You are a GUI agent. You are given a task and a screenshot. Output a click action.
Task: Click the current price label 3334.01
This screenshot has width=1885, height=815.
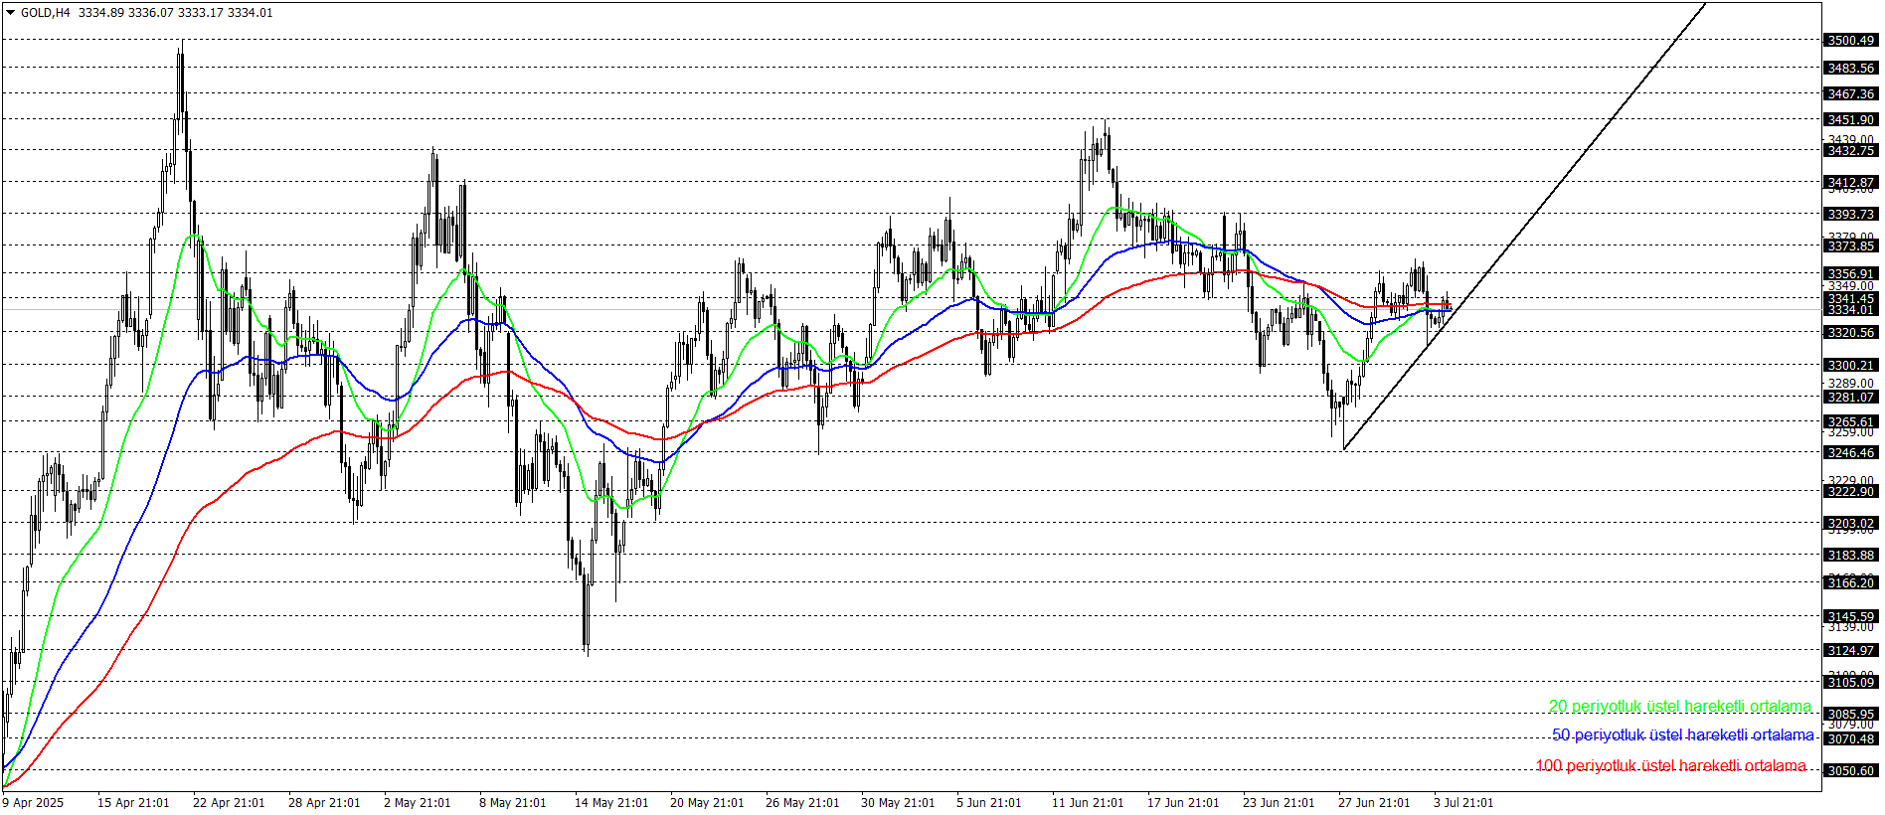pos(1851,310)
